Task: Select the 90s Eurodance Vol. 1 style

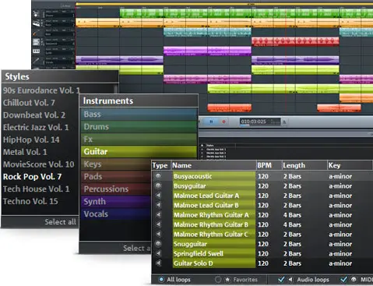Action: tap(41, 90)
